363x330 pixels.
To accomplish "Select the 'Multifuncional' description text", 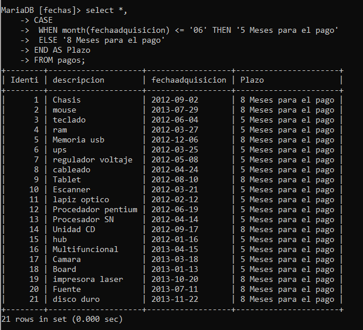I will pos(86,249).
